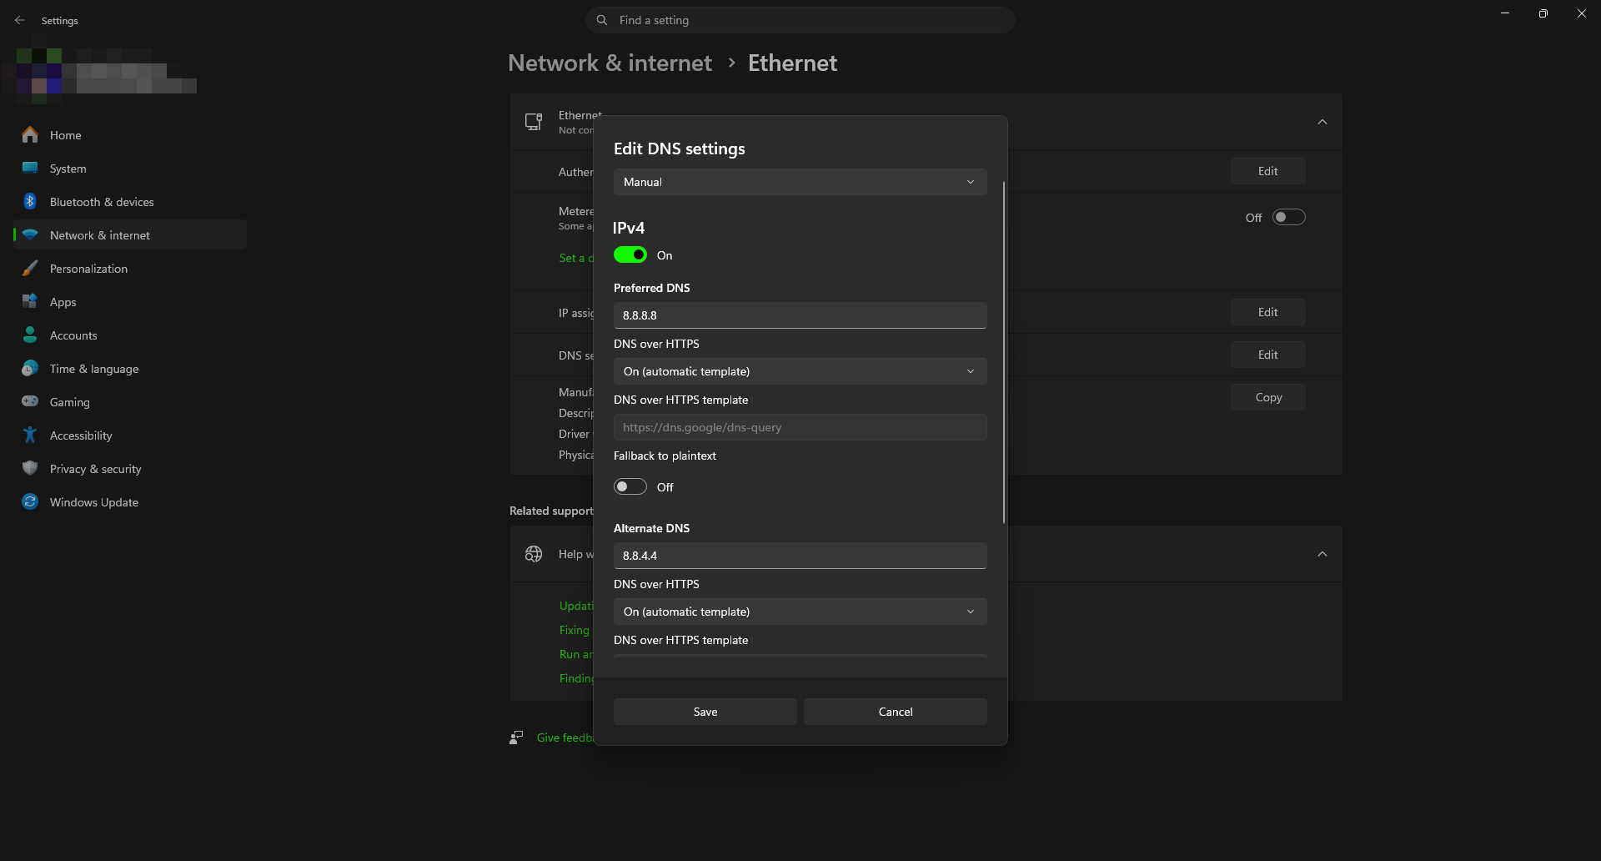Select Time & language in sidebar
Screen dimensions: 1601x861
tap(130, 368)
